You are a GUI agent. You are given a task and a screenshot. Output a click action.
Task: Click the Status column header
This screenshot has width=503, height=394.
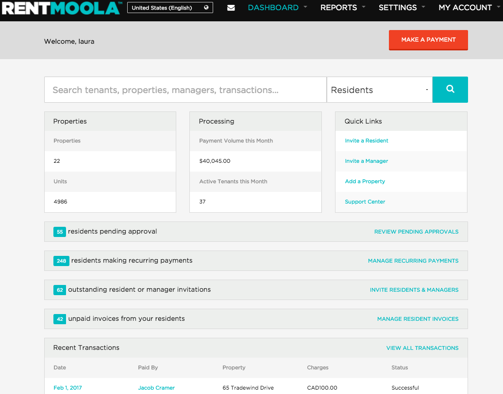pos(400,368)
